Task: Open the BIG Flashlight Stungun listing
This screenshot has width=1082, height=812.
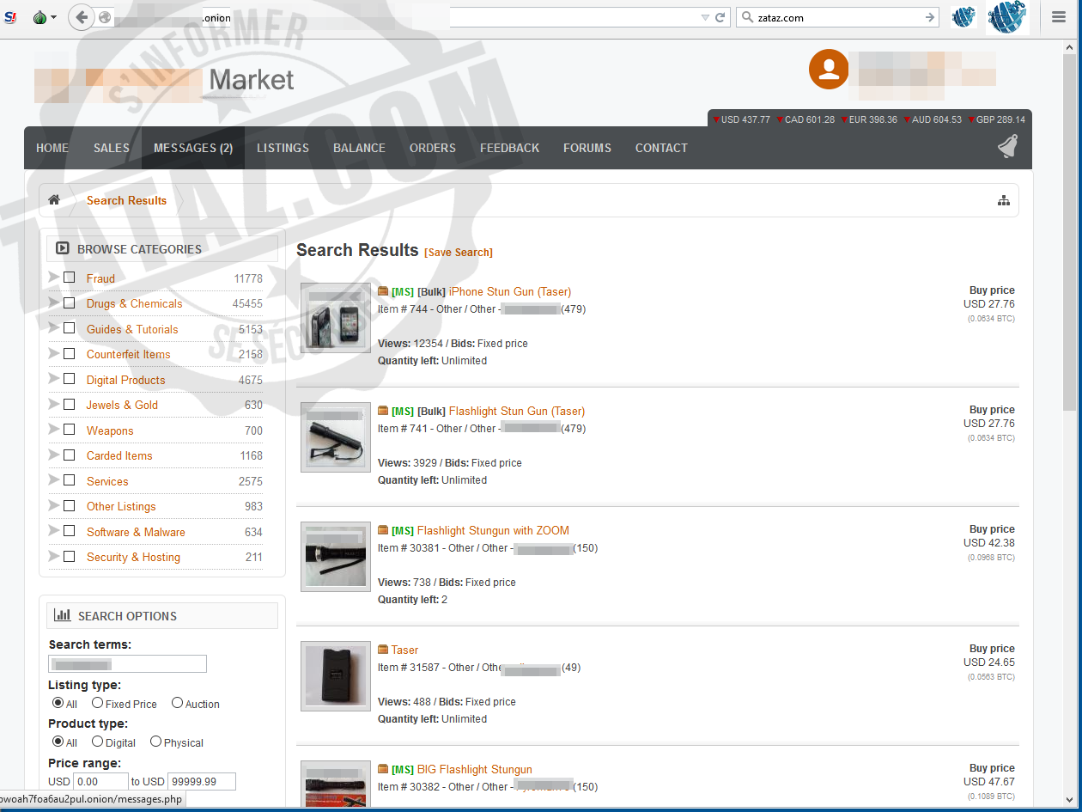Action: click(475, 769)
